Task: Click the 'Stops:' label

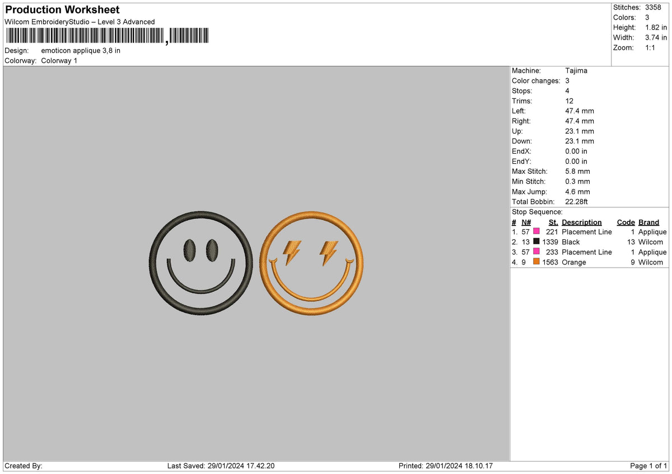Action: (x=522, y=91)
